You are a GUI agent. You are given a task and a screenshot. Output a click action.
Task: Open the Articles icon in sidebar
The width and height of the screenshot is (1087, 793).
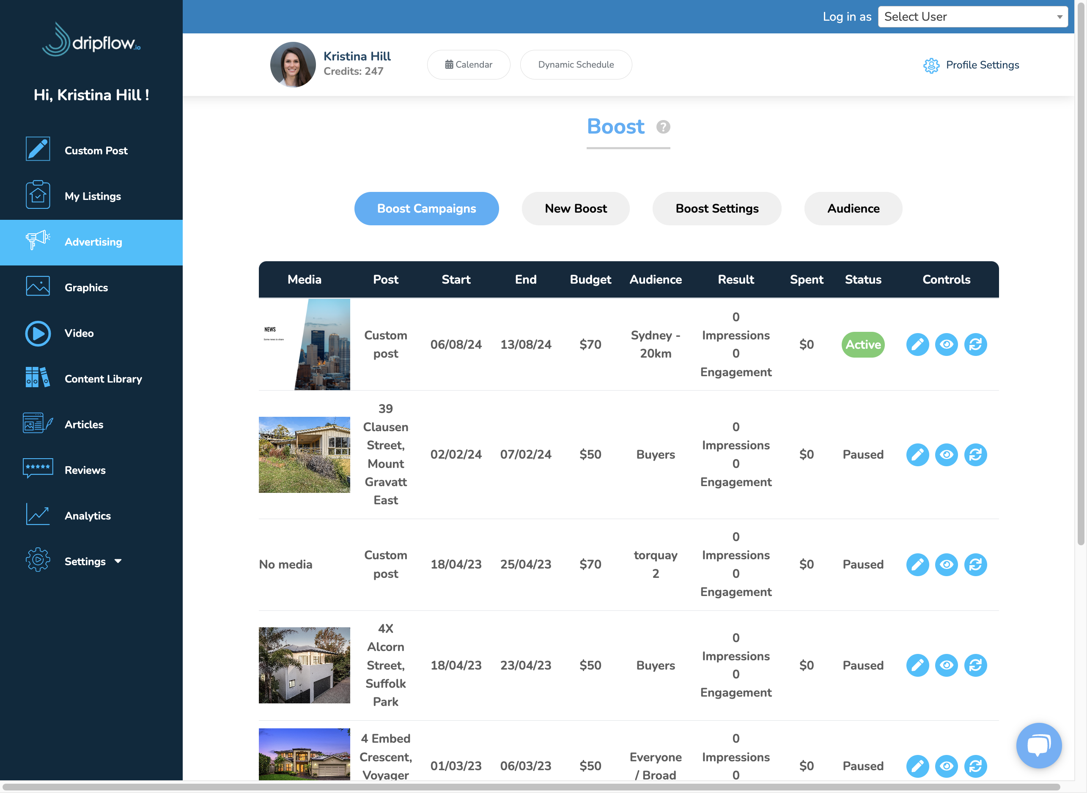tap(38, 423)
